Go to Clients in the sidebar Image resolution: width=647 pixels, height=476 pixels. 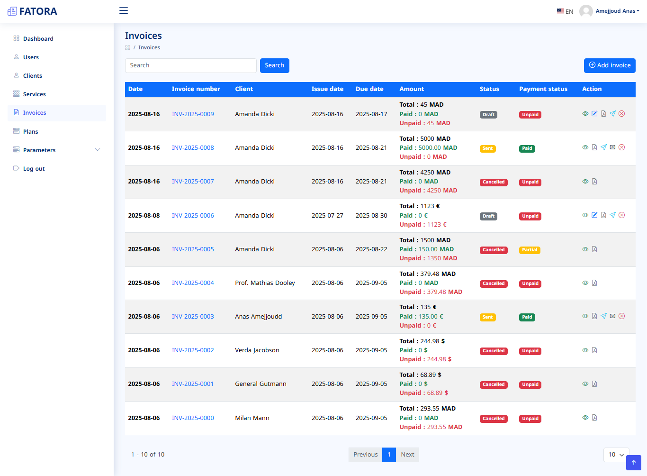[x=33, y=76]
